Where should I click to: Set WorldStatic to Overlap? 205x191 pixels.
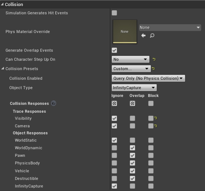132,140
